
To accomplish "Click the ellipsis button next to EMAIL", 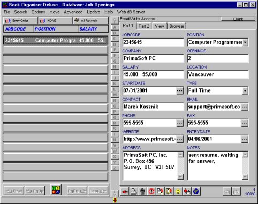I will 245,107.
